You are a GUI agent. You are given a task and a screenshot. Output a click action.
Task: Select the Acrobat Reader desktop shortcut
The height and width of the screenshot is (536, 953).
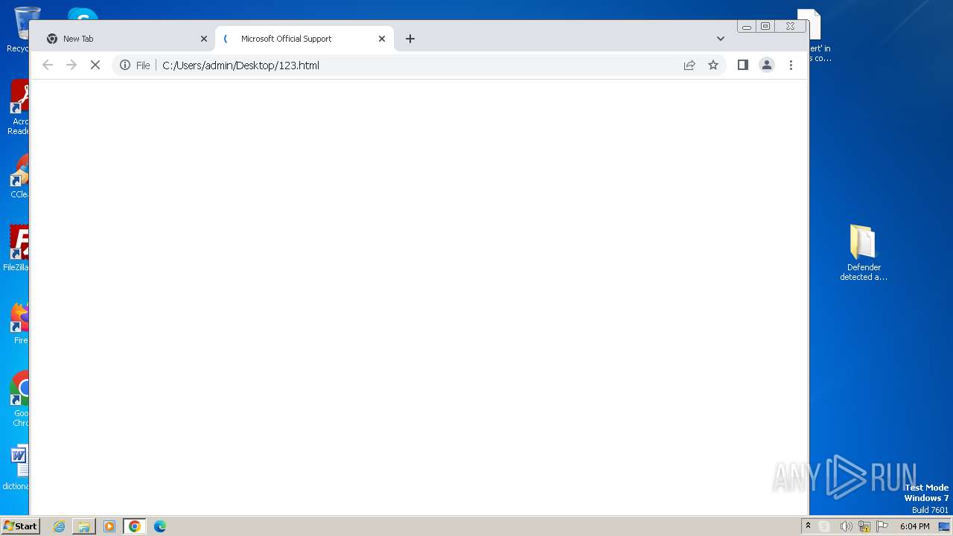coord(19,108)
